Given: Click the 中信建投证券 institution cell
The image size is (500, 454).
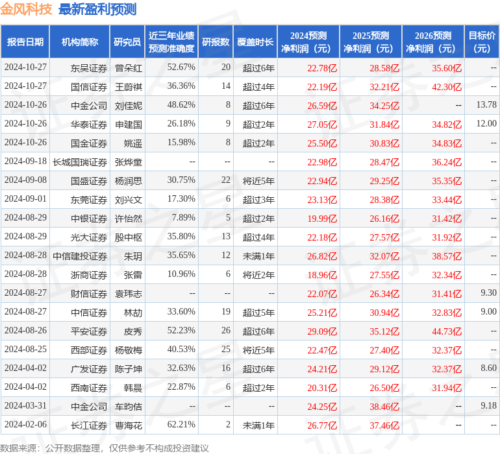Looking at the screenshot, I should click(x=80, y=256).
